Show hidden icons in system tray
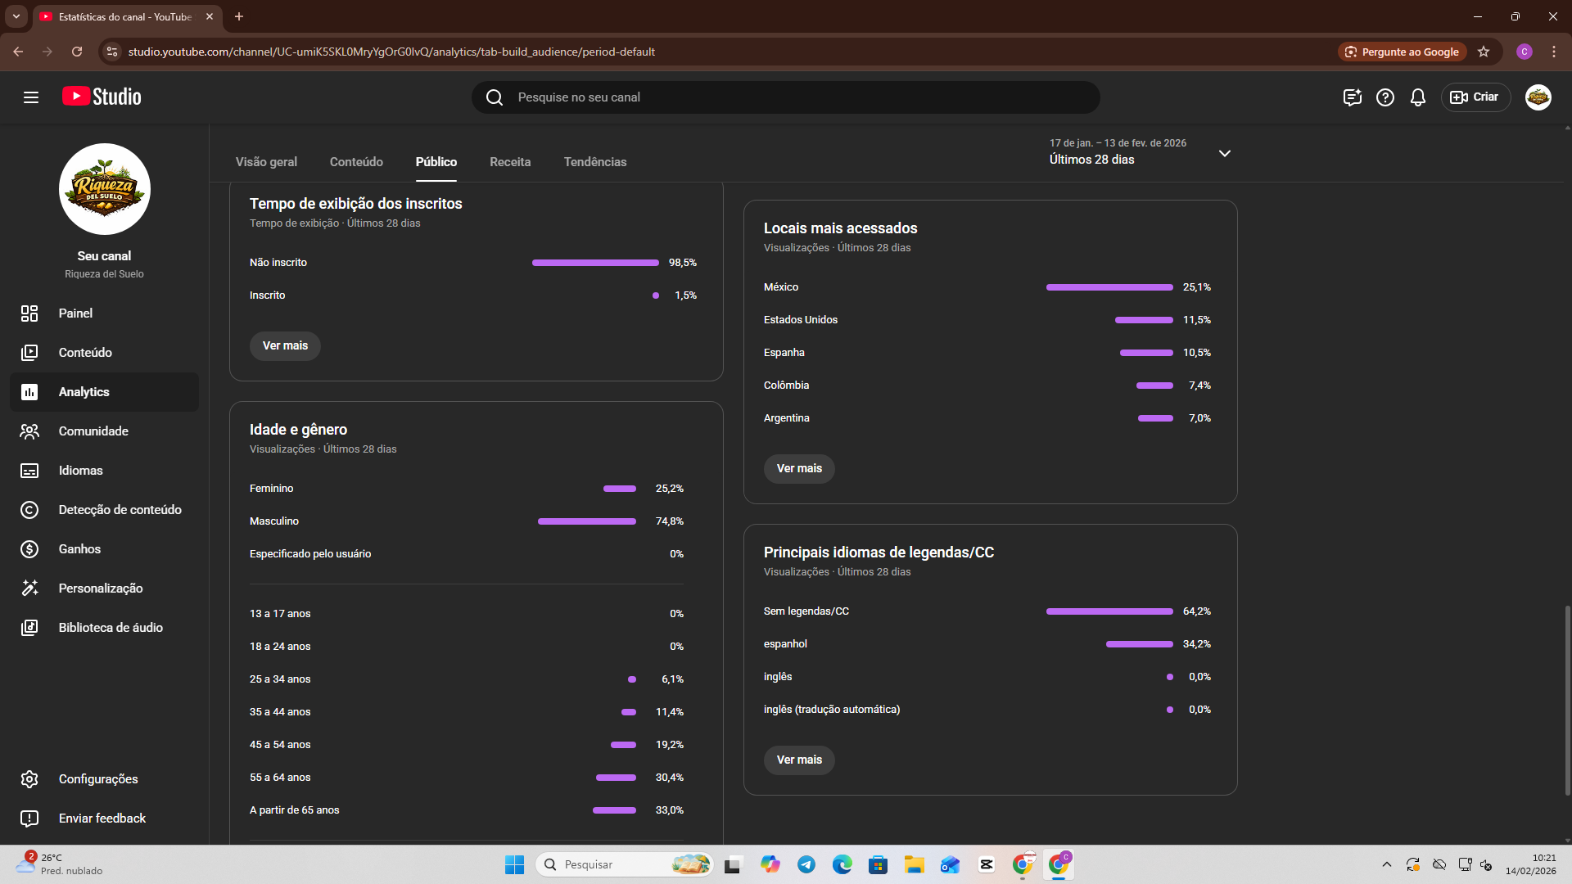The width and height of the screenshot is (1572, 884). click(x=1386, y=864)
